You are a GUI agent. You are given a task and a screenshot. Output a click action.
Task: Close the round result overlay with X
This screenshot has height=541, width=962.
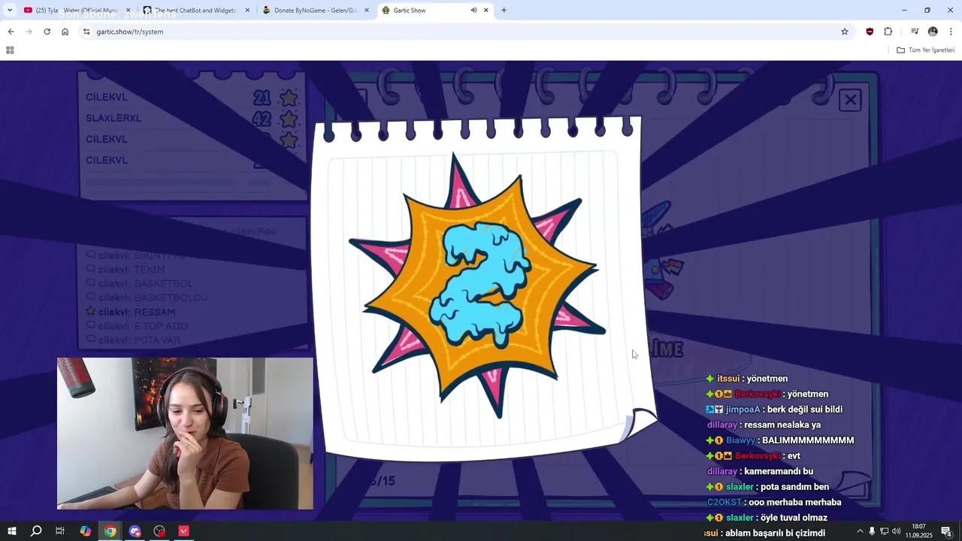coord(850,100)
